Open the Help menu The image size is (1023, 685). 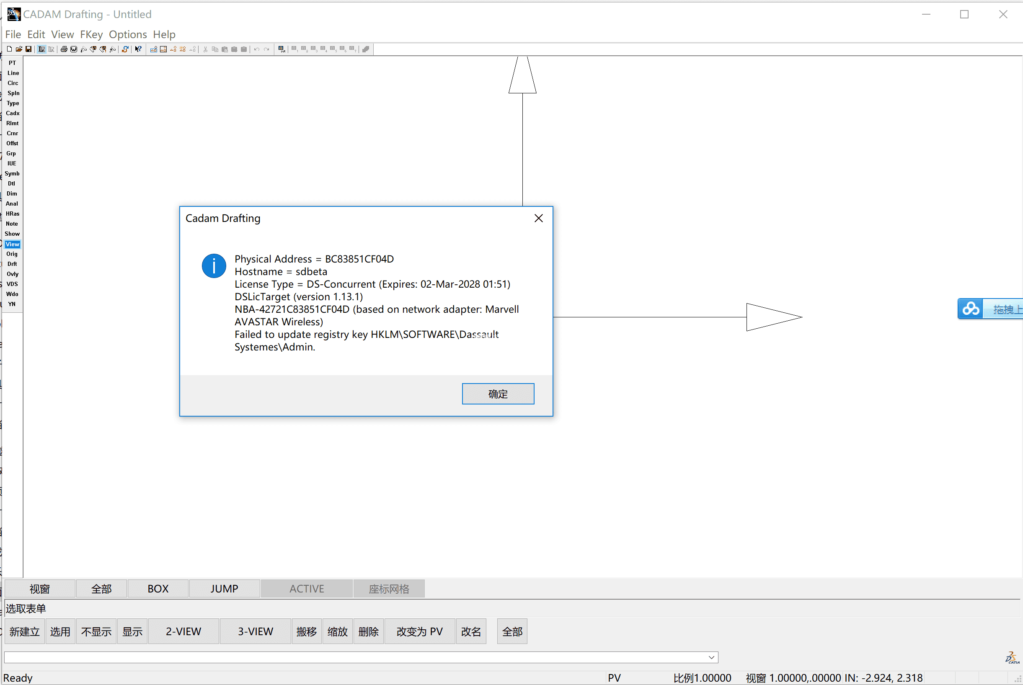[164, 34]
